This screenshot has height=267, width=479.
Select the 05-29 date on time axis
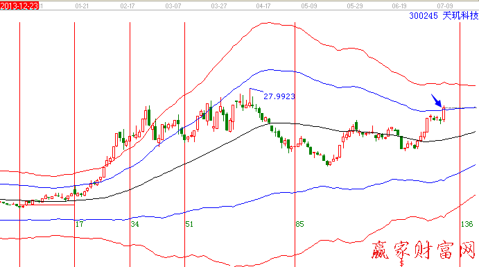355,6
